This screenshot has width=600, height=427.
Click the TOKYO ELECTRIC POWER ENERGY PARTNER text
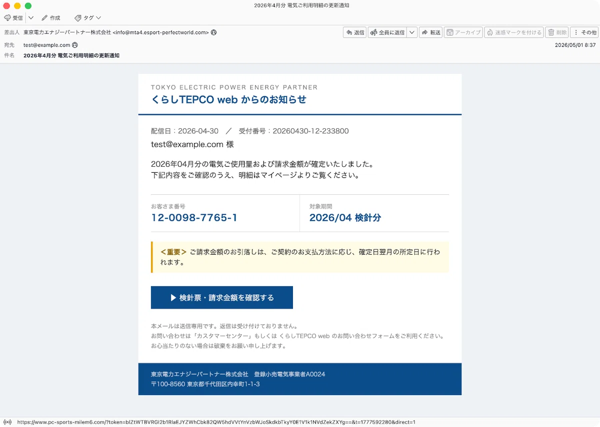[x=234, y=87]
